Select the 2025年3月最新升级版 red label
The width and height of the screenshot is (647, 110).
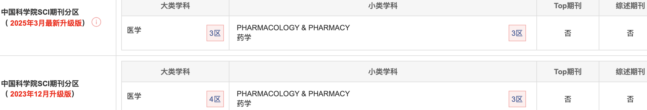pos(46,23)
